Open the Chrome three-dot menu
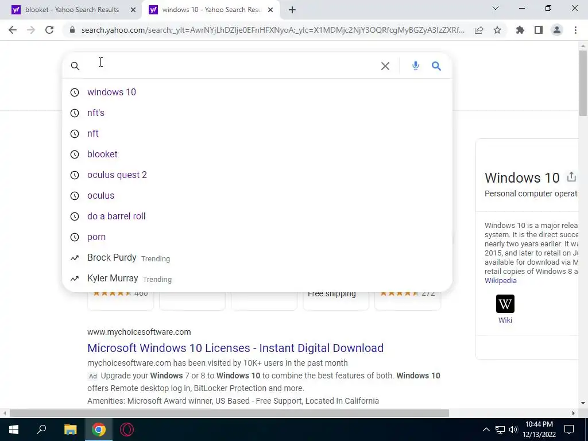This screenshot has height=441, width=588. point(575,30)
